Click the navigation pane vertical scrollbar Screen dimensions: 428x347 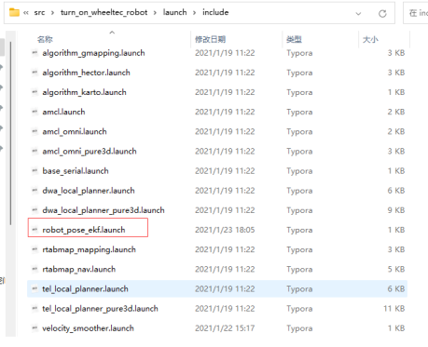click(10, 133)
